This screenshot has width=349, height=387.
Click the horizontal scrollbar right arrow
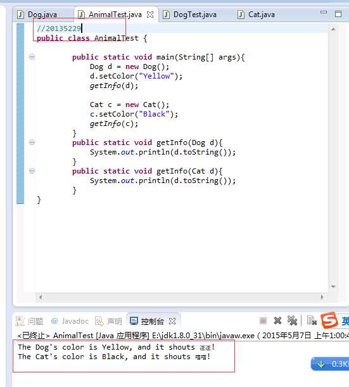(322, 297)
